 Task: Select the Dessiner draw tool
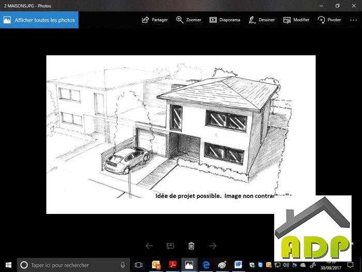(x=261, y=20)
